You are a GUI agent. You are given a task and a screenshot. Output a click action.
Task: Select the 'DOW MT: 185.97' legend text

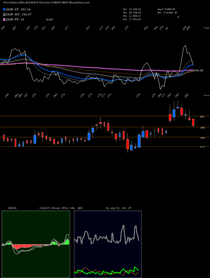click(x=19, y=15)
